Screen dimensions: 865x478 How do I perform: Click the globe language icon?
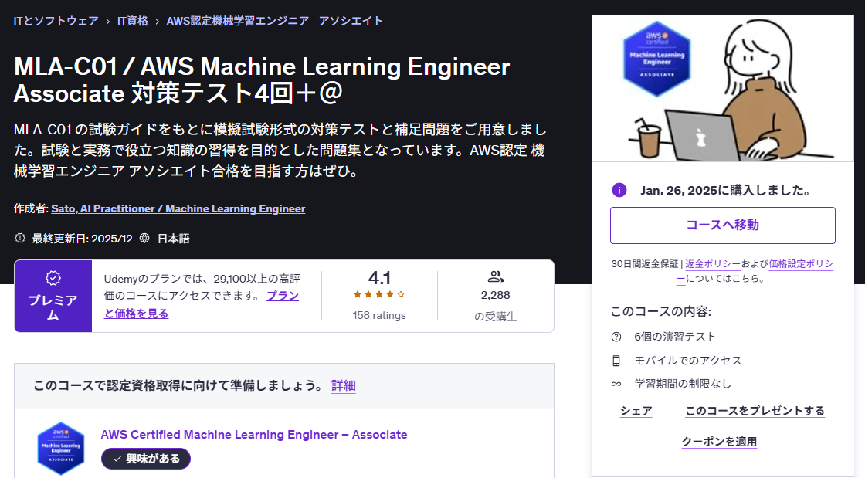144,239
